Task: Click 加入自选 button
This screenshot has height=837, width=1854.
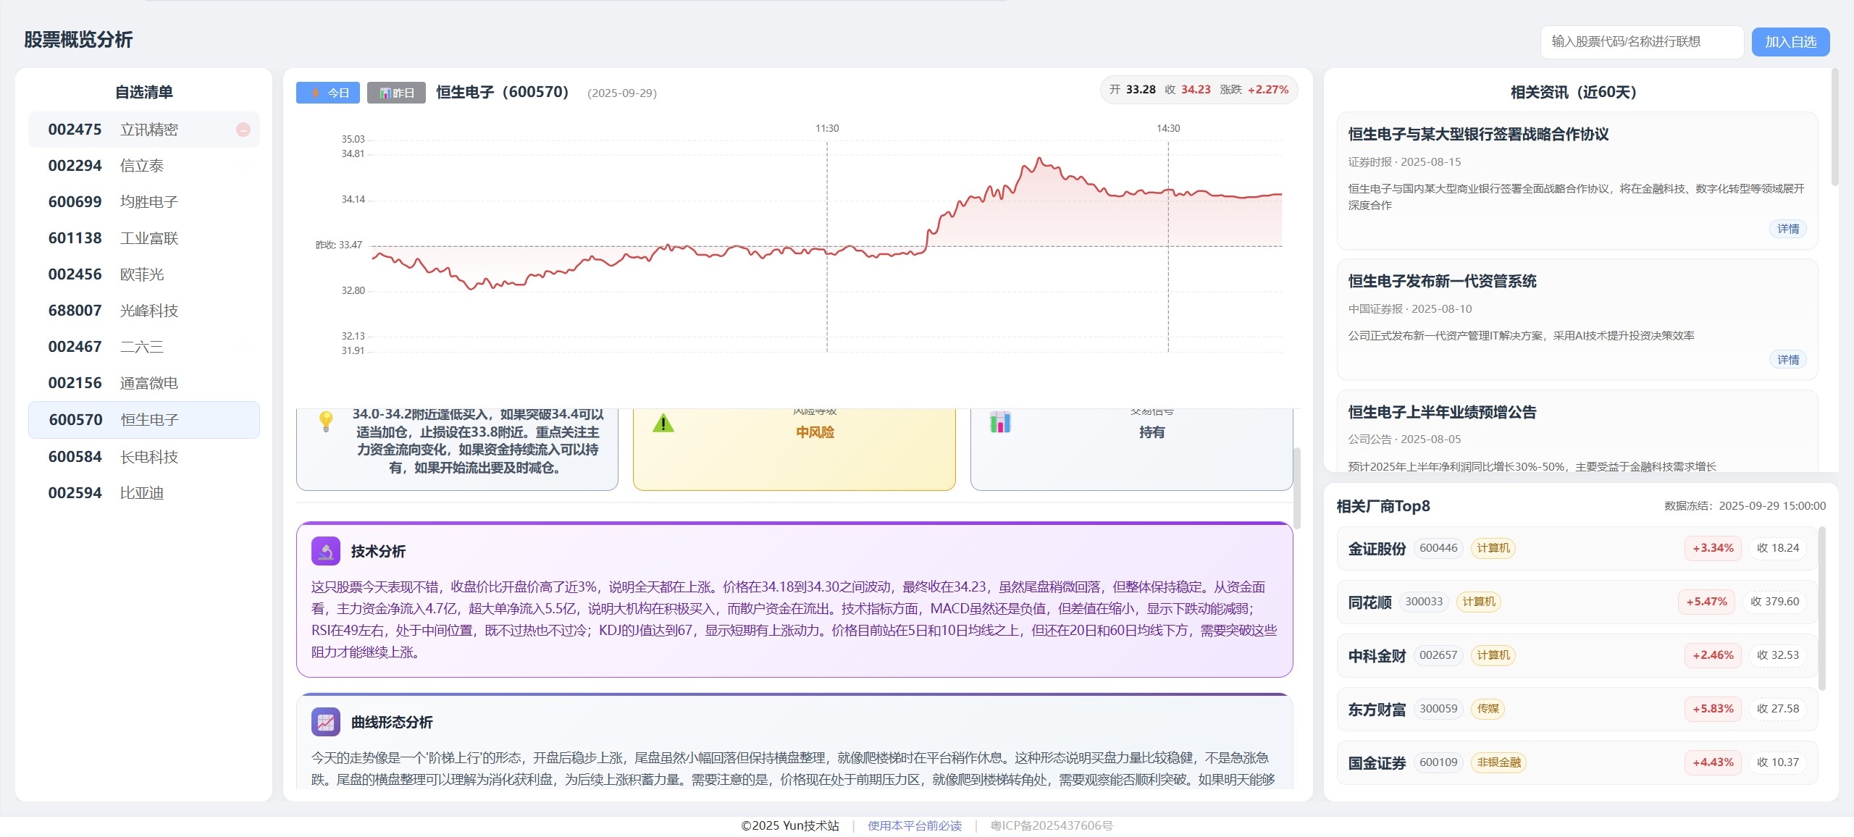Action: [1790, 42]
